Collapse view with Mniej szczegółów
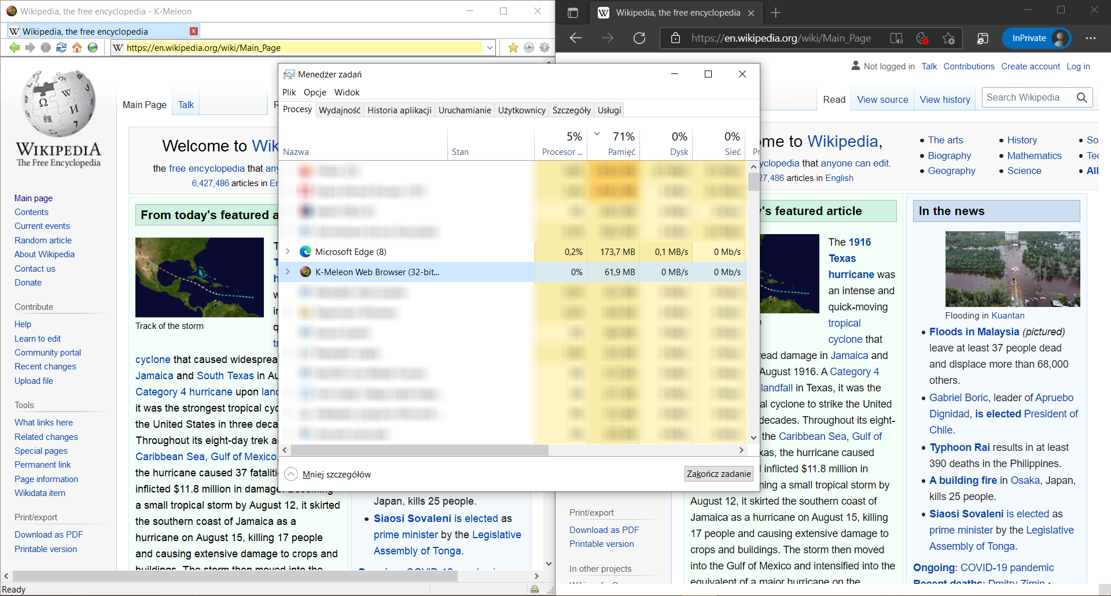The image size is (1111, 596). pos(328,474)
